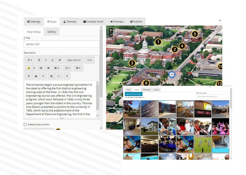Click inside the description text area
246x175 pixels.
[x=60, y=99]
